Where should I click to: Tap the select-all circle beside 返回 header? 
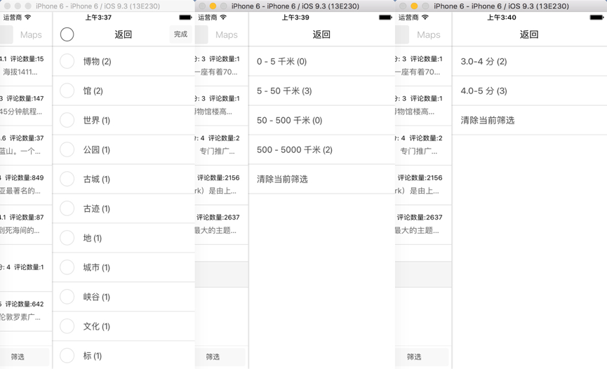[67, 34]
